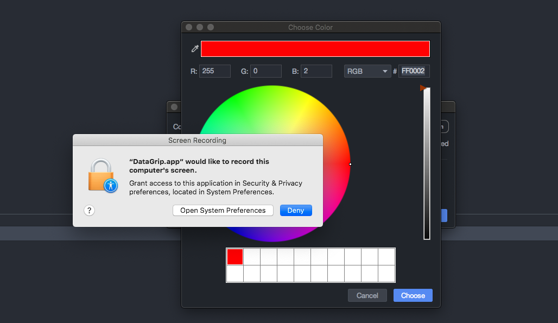The width and height of the screenshot is (558, 323).
Task: Close the Choose Color window
Action: coord(189,27)
